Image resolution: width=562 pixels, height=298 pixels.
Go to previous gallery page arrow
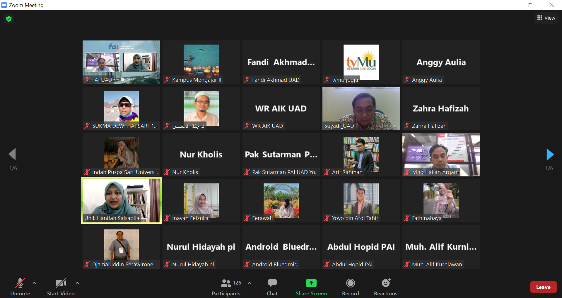point(12,154)
